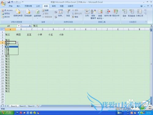The width and height of the screenshot is (153, 115).
Task: Click the insert new worksheet tab icon
Action: coord(38,106)
